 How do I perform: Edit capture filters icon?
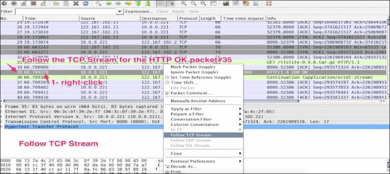226,3
